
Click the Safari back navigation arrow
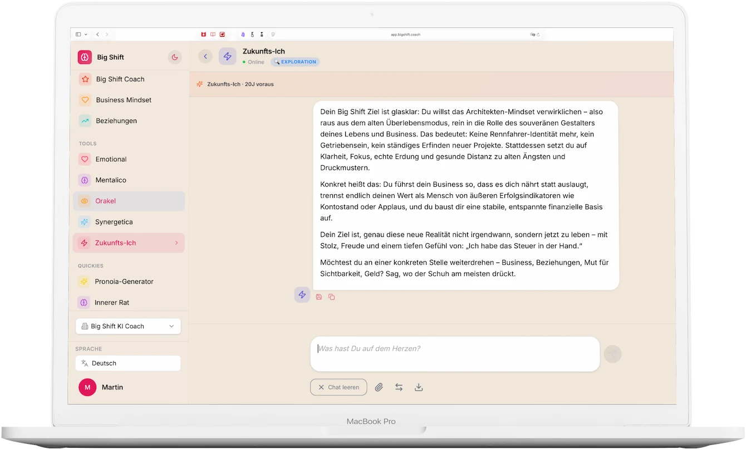[x=97, y=34]
